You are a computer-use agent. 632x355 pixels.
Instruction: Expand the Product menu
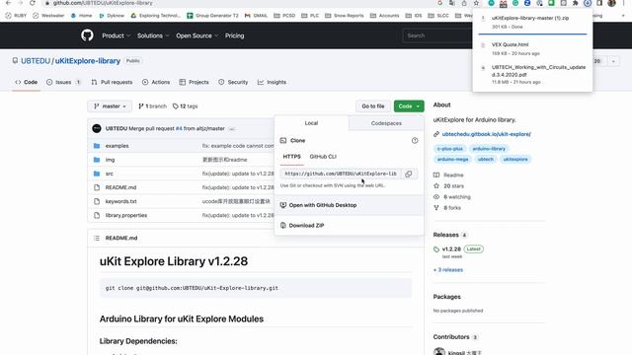pyautogui.click(x=117, y=35)
